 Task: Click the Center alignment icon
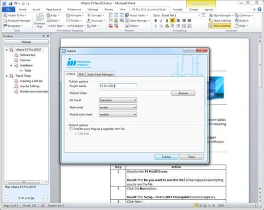pos(178,21)
